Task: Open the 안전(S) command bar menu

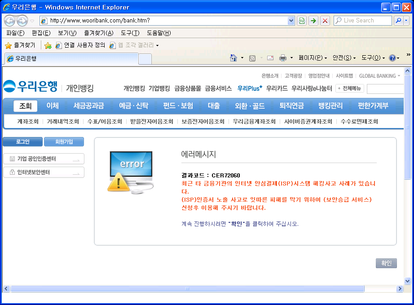Action: click(344, 58)
